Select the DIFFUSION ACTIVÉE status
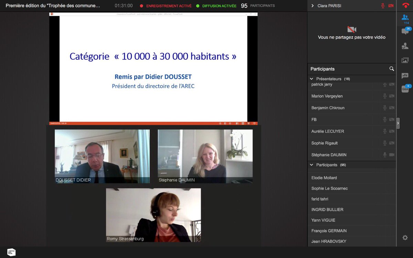413x258 pixels. 216,6
